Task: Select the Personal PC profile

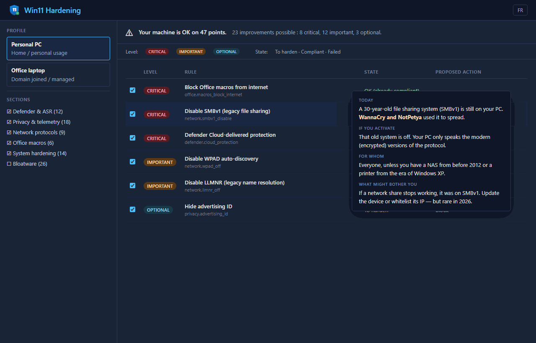Action: click(x=58, y=49)
